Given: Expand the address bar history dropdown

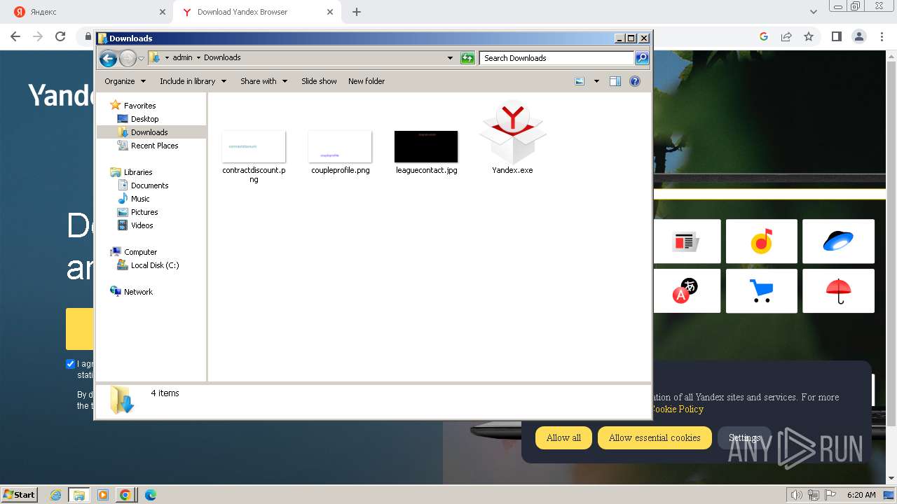Looking at the screenshot, I should pos(450,58).
